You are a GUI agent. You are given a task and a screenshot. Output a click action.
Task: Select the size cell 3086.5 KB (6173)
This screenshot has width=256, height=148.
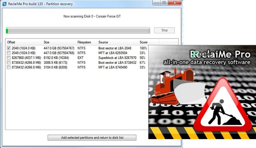(x=55, y=62)
